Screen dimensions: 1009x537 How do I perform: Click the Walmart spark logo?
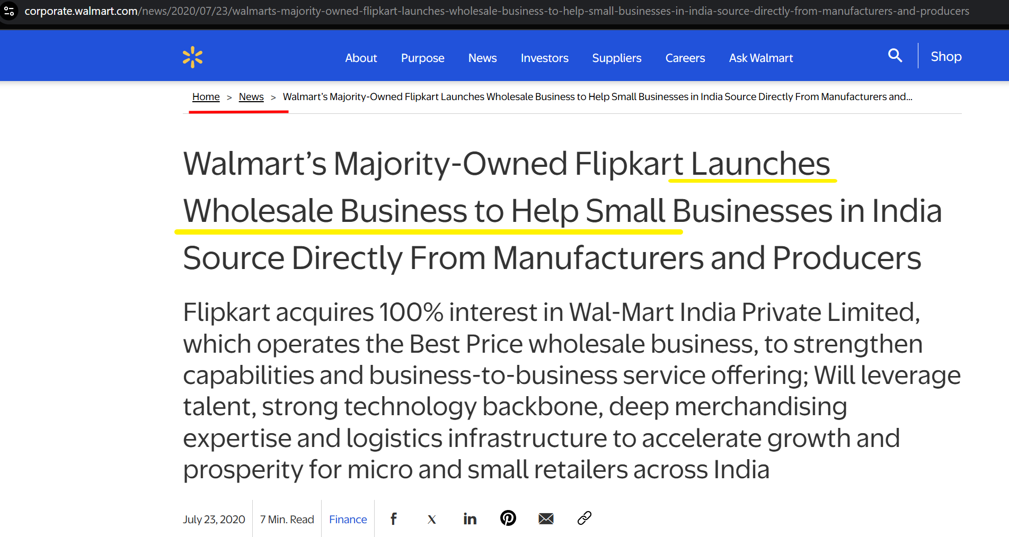[192, 57]
